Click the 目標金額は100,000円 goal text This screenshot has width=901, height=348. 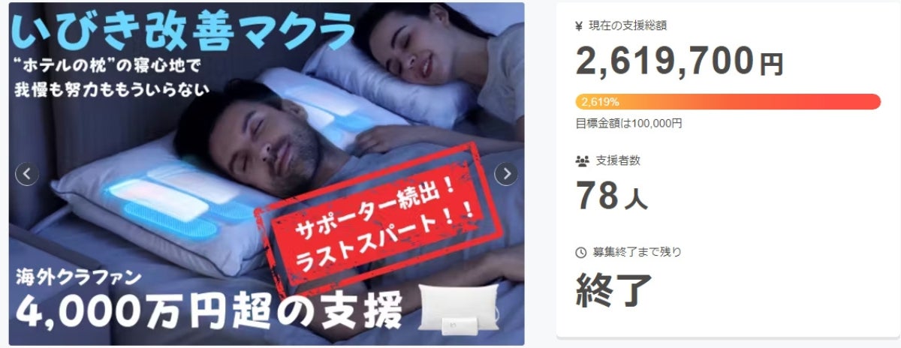point(628,123)
